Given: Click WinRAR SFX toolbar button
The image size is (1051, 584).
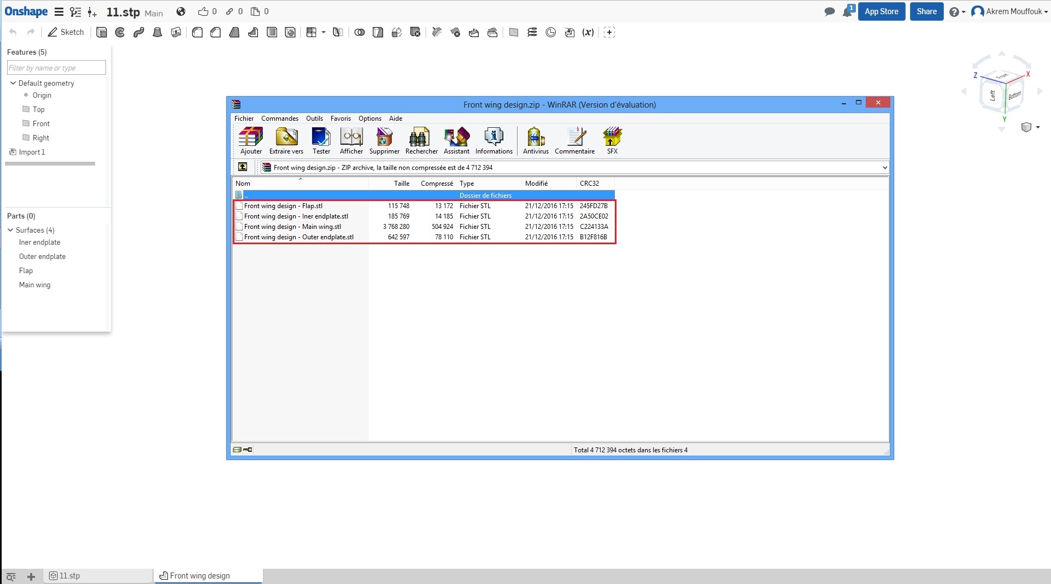Looking at the screenshot, I should tap(612, 140).
